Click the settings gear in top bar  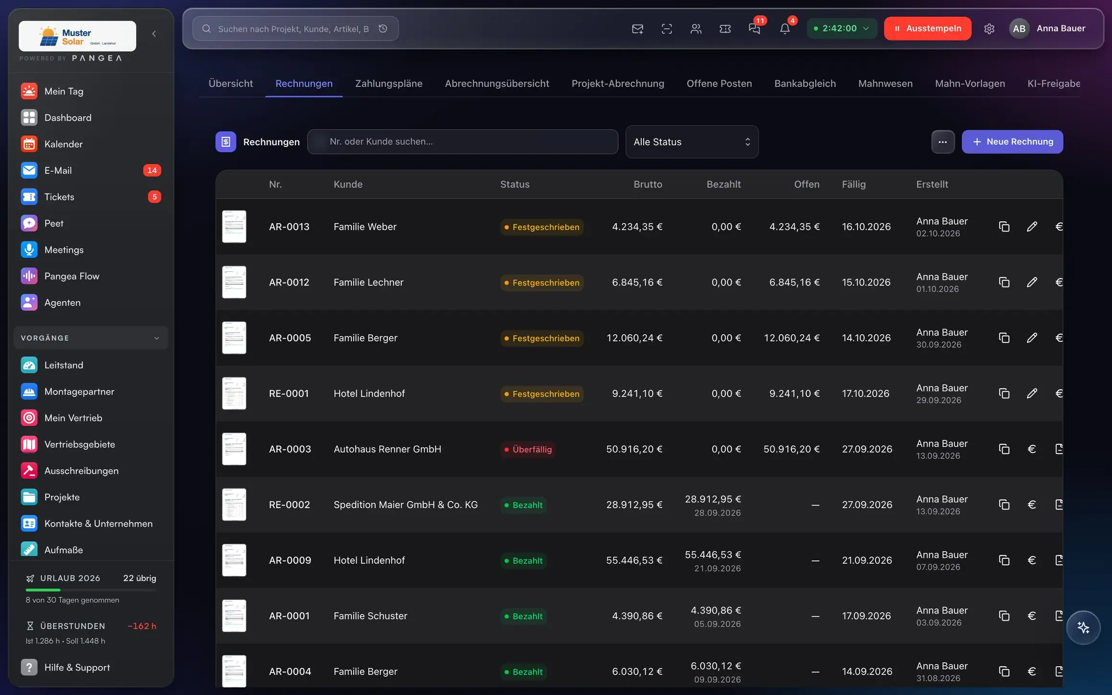click(x=989, y=29)
